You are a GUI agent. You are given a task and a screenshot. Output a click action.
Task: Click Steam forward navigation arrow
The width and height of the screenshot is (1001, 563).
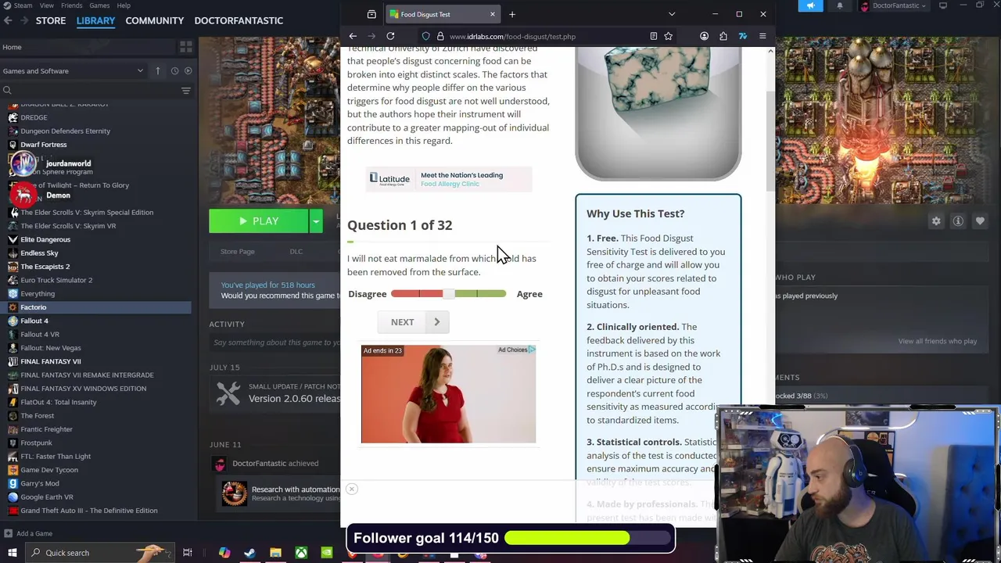click(x=24, y=20)
